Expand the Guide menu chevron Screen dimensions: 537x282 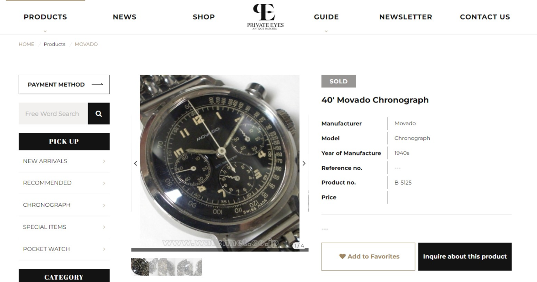[x=326, y=31]
